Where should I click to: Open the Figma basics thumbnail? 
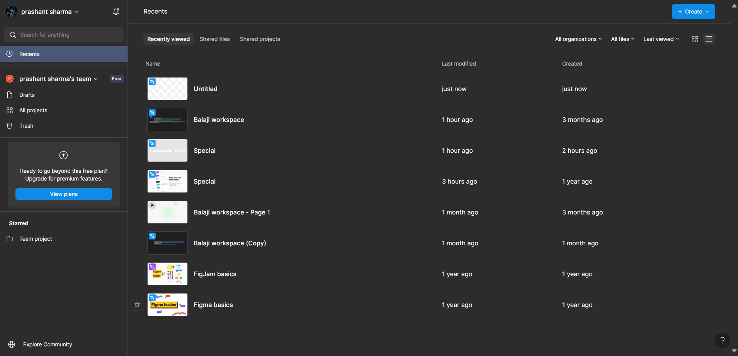tap(167, 305)
